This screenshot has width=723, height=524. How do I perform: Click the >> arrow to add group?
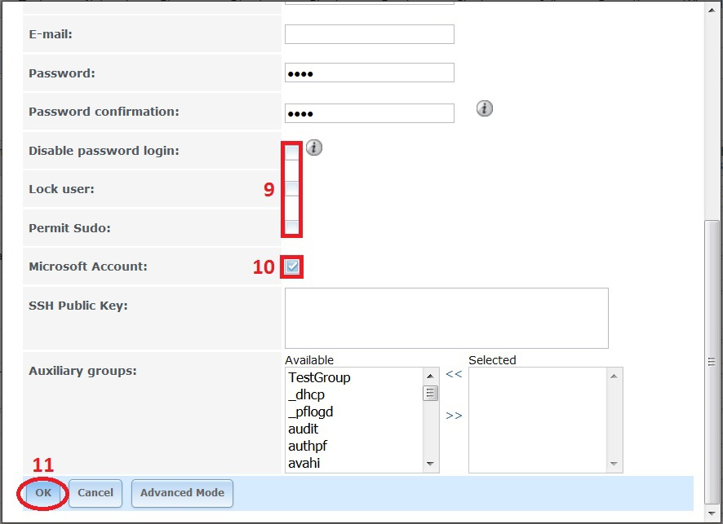pos(454,416)
